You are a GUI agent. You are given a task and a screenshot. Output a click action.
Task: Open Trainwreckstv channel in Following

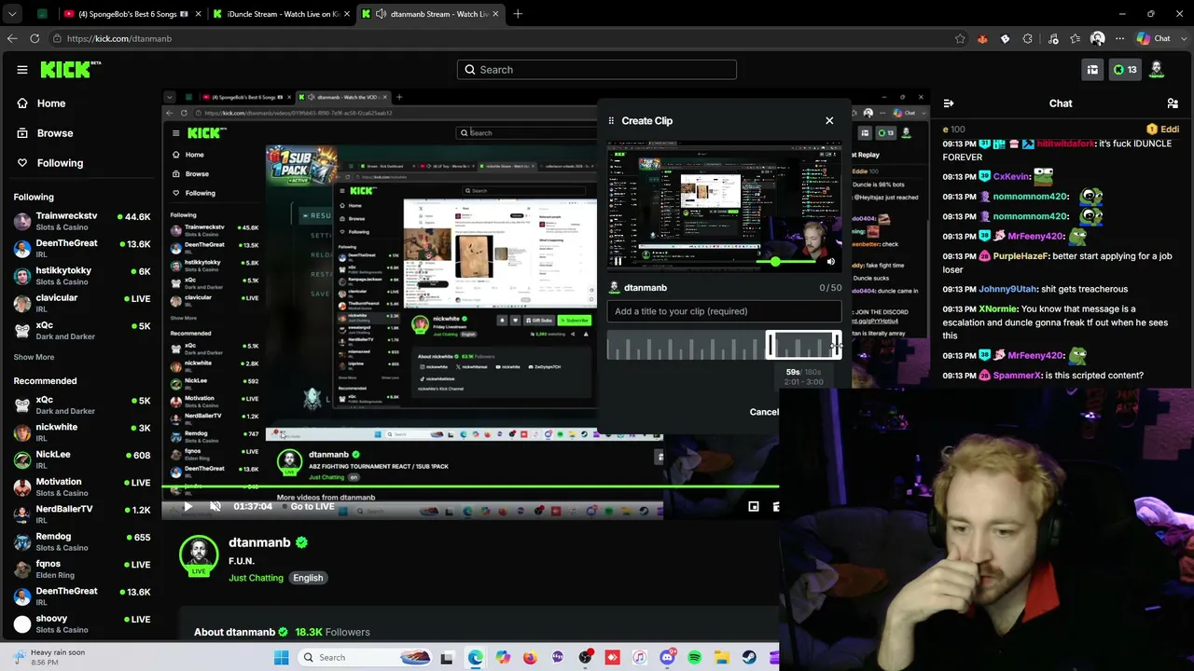coord(82,221)
